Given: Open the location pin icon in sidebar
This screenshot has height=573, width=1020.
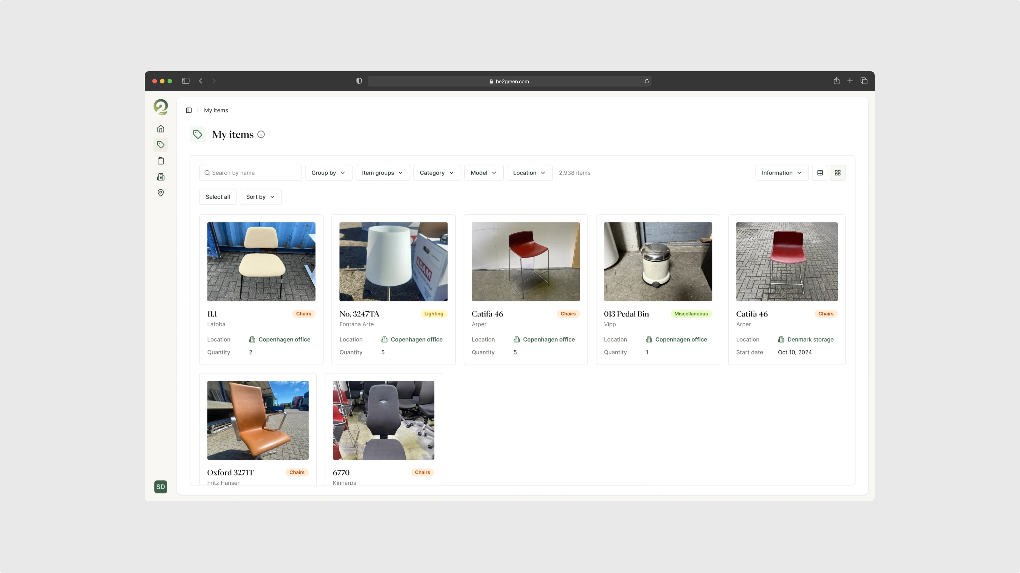Looking at the screenshot, I should [160, 193].
